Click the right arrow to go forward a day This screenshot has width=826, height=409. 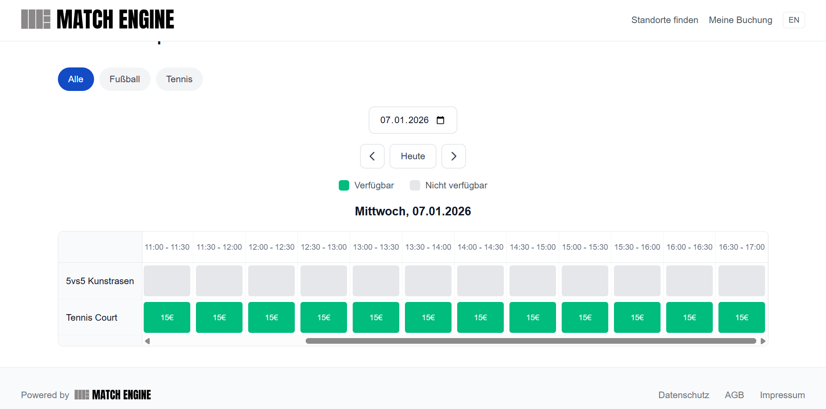click(453, 156)
